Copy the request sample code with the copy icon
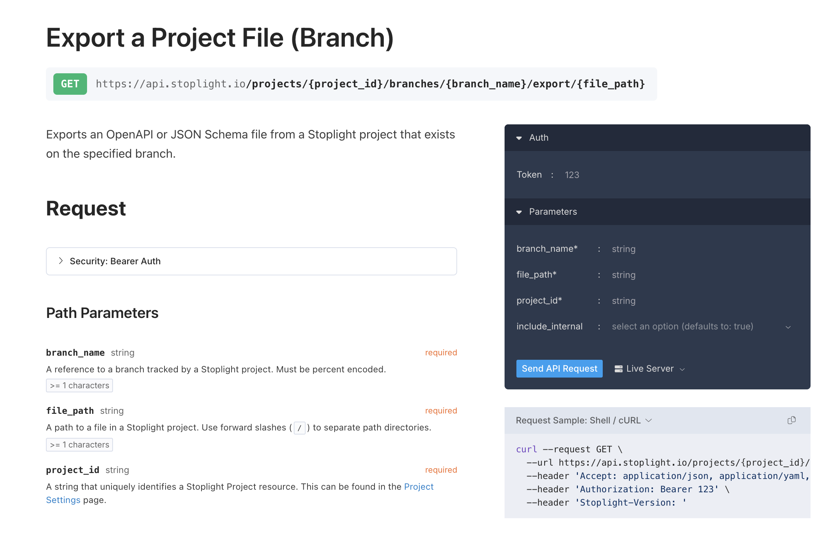The width and height of the screenshot is (835, 533). click(x=791, y=420)
